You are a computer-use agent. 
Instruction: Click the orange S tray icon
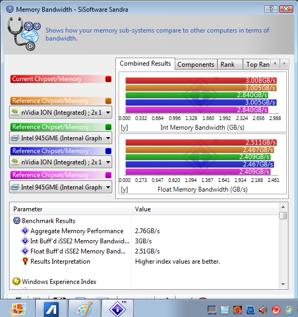point(238,310)
